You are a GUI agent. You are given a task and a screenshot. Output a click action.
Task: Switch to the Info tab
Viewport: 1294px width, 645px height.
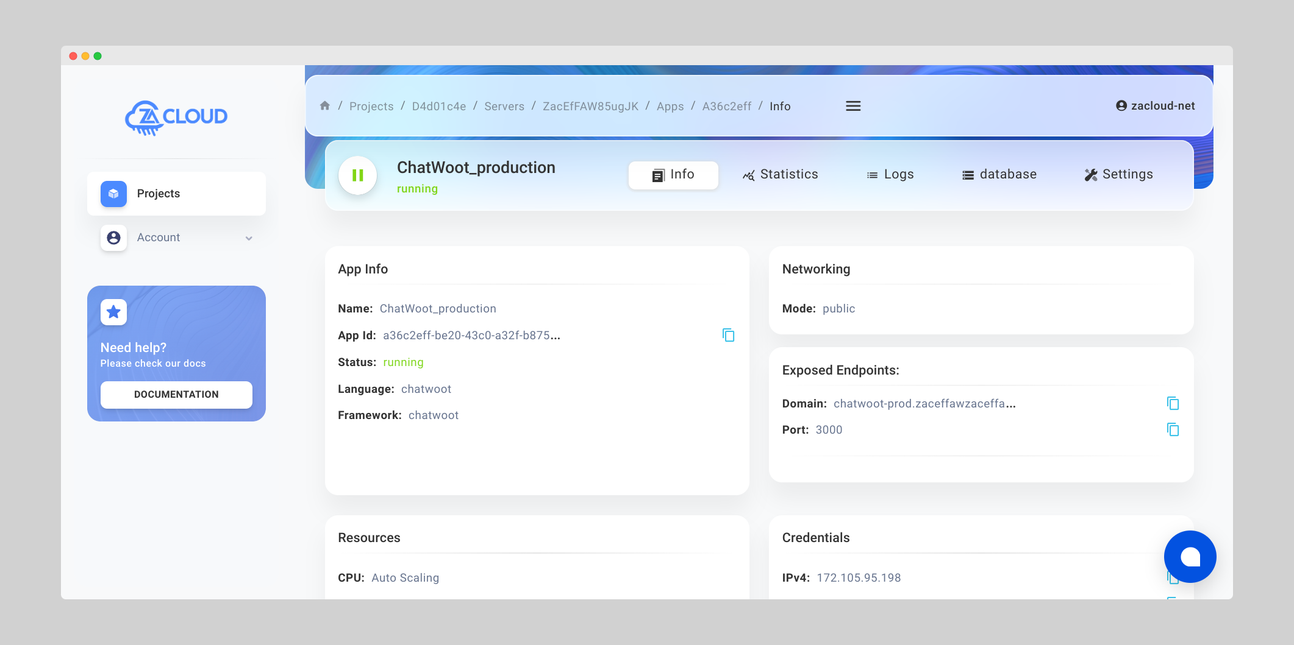(673, 175)
